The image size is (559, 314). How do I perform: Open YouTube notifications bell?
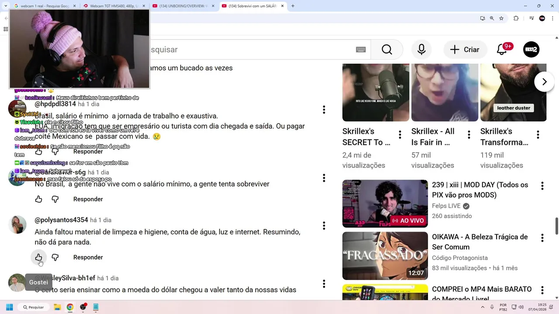click(502, 50)
